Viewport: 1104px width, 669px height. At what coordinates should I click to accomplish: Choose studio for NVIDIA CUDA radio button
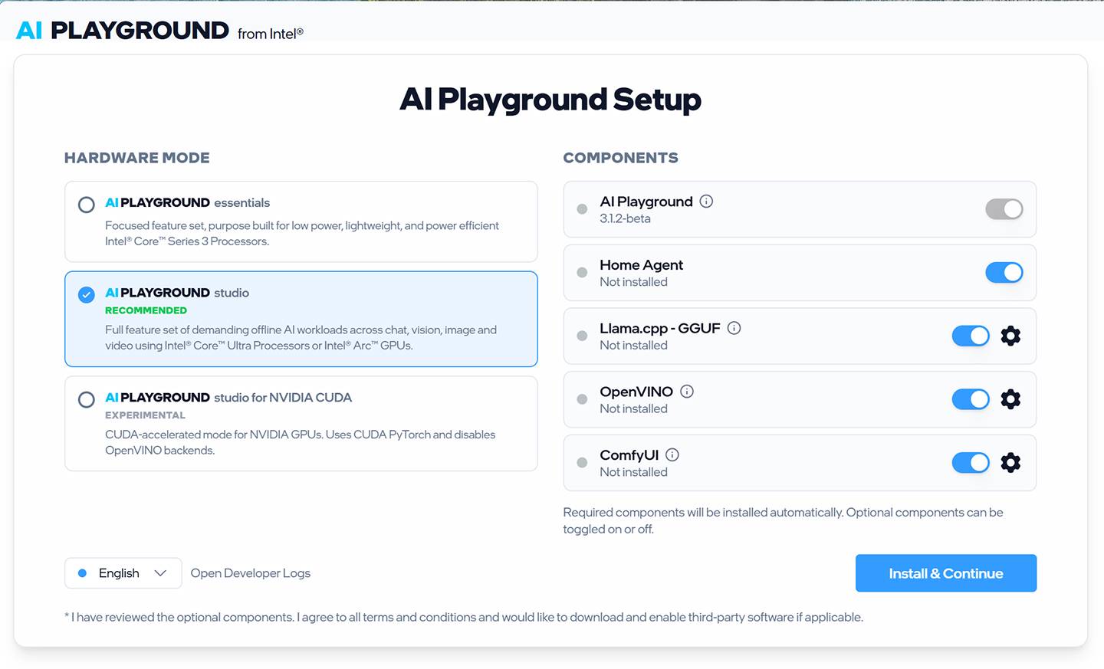click(x=87, y=400)
